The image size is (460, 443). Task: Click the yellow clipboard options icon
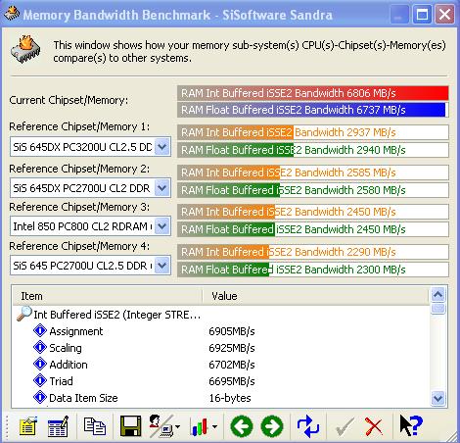[x=28, y=426]
